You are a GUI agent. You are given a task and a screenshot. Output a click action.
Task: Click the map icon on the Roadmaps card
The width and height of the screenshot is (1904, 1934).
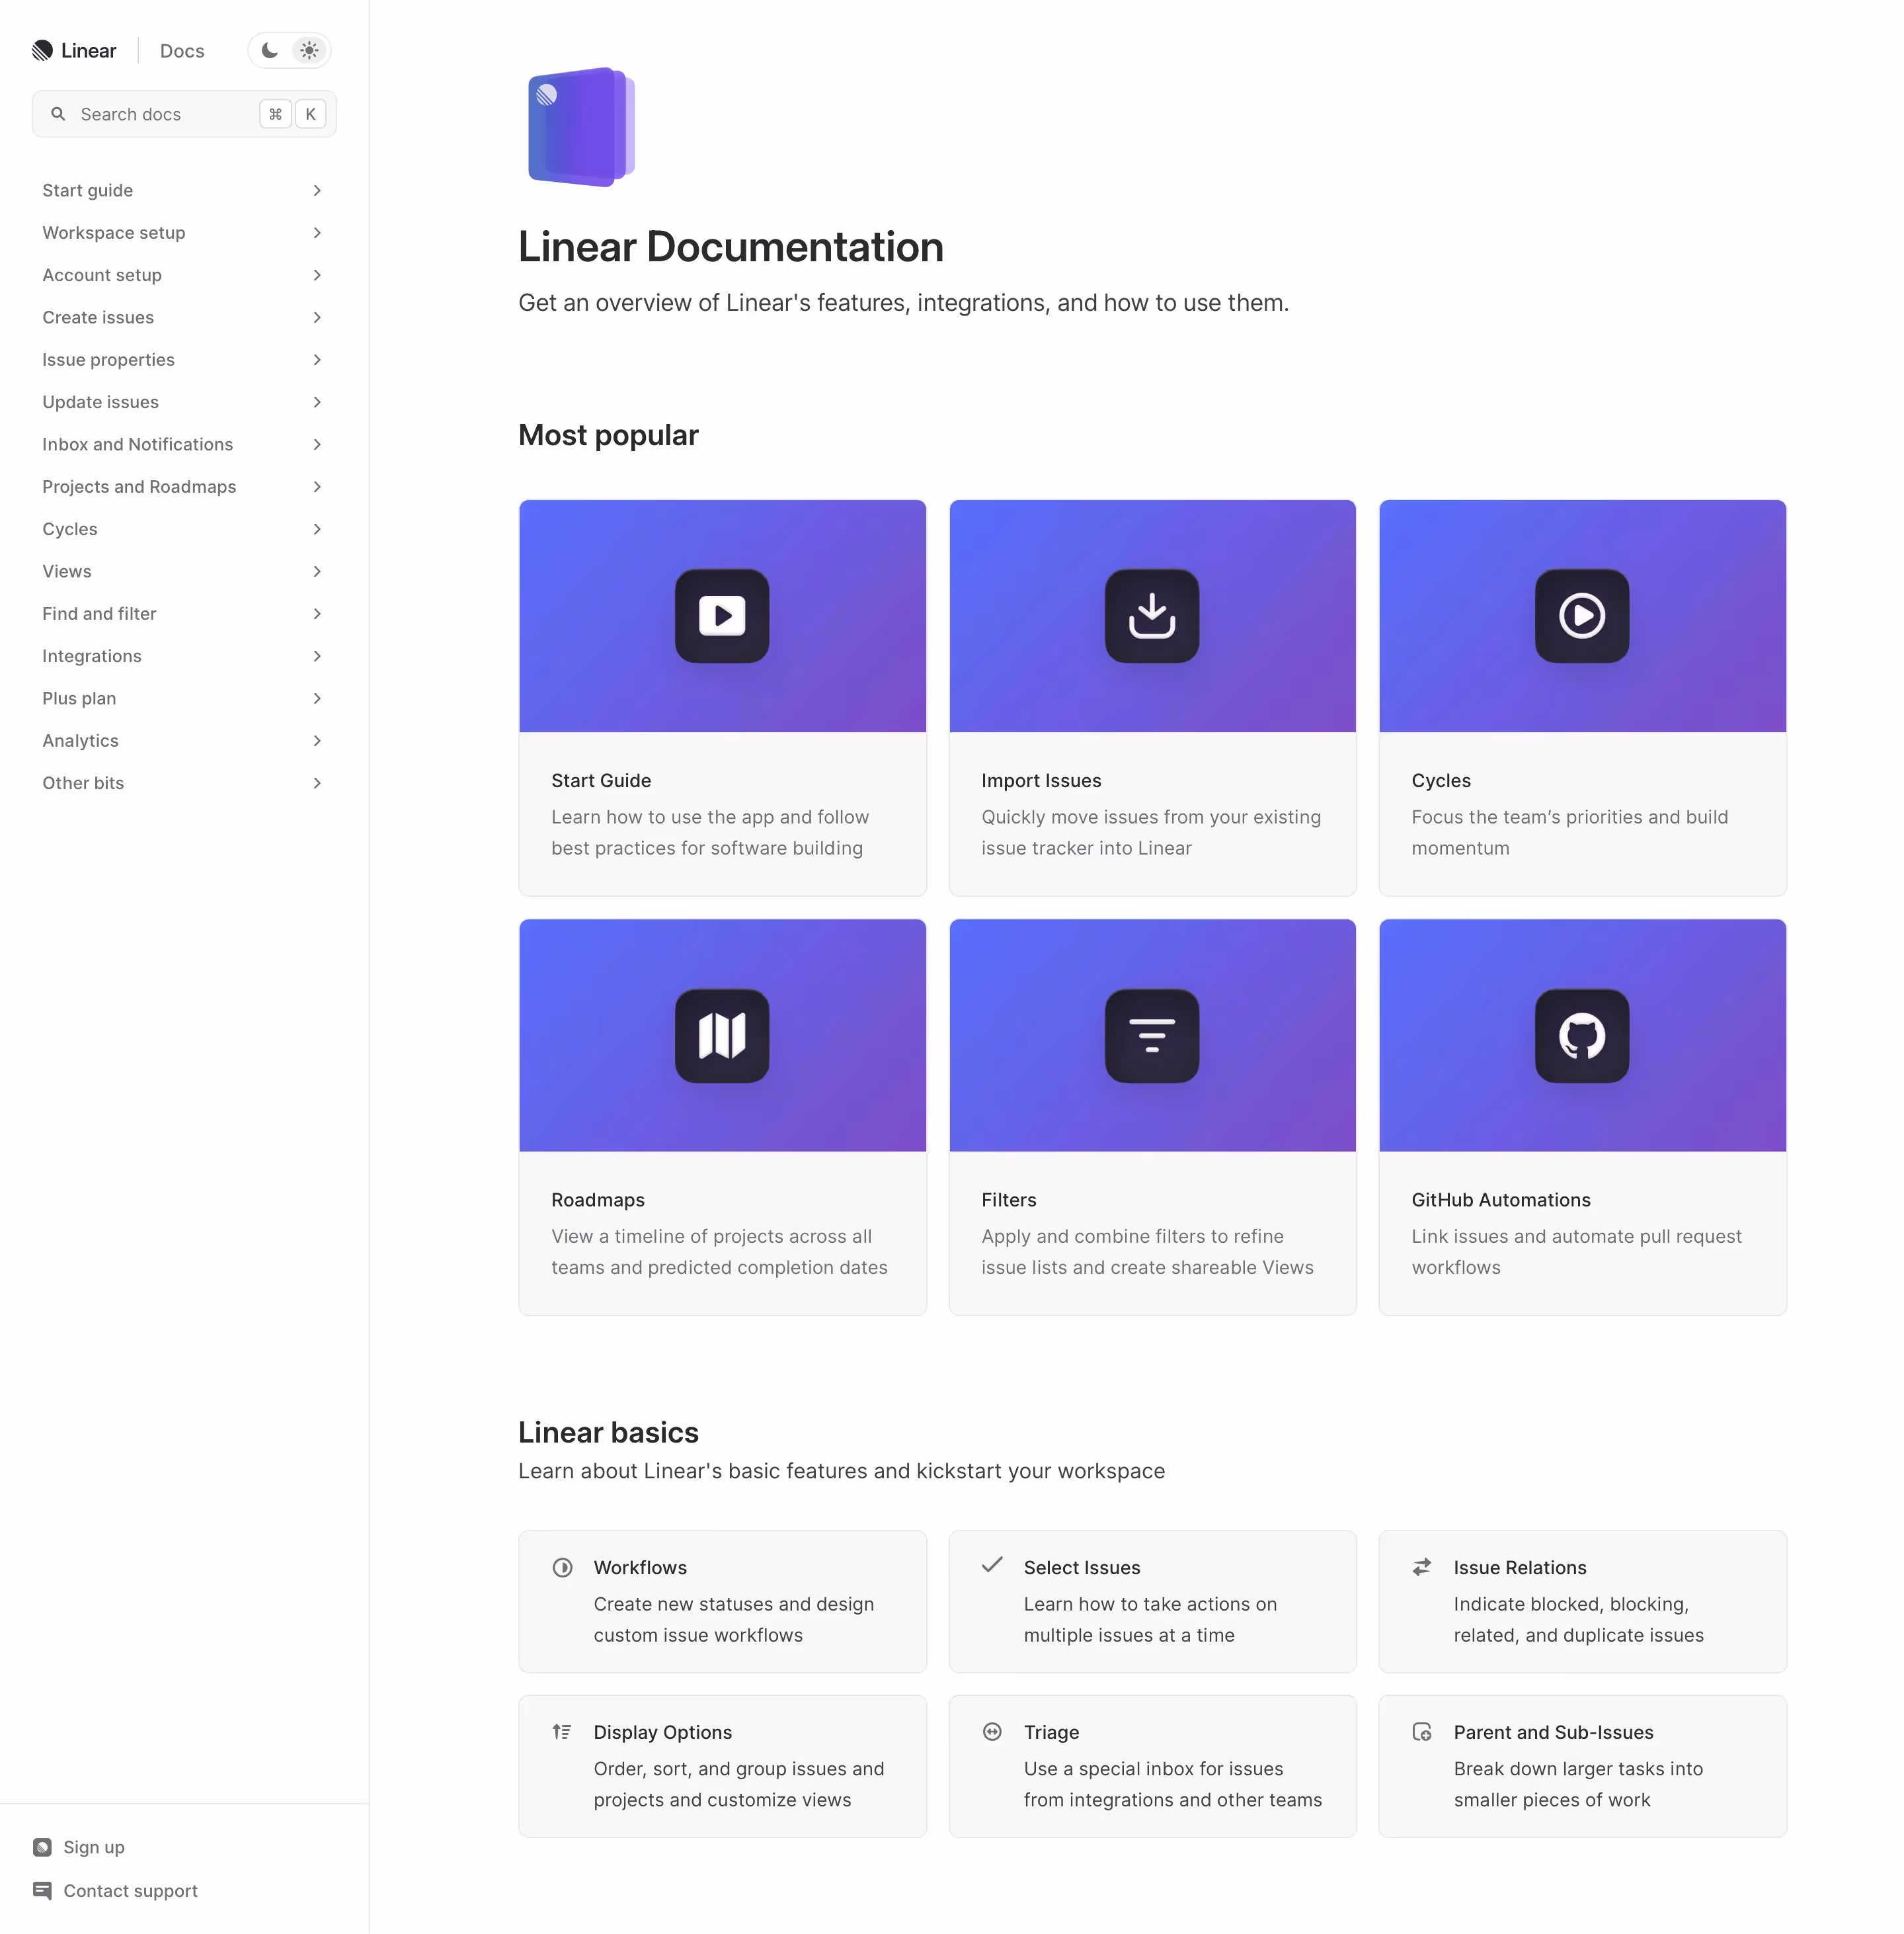click(x=722, y=1036)
